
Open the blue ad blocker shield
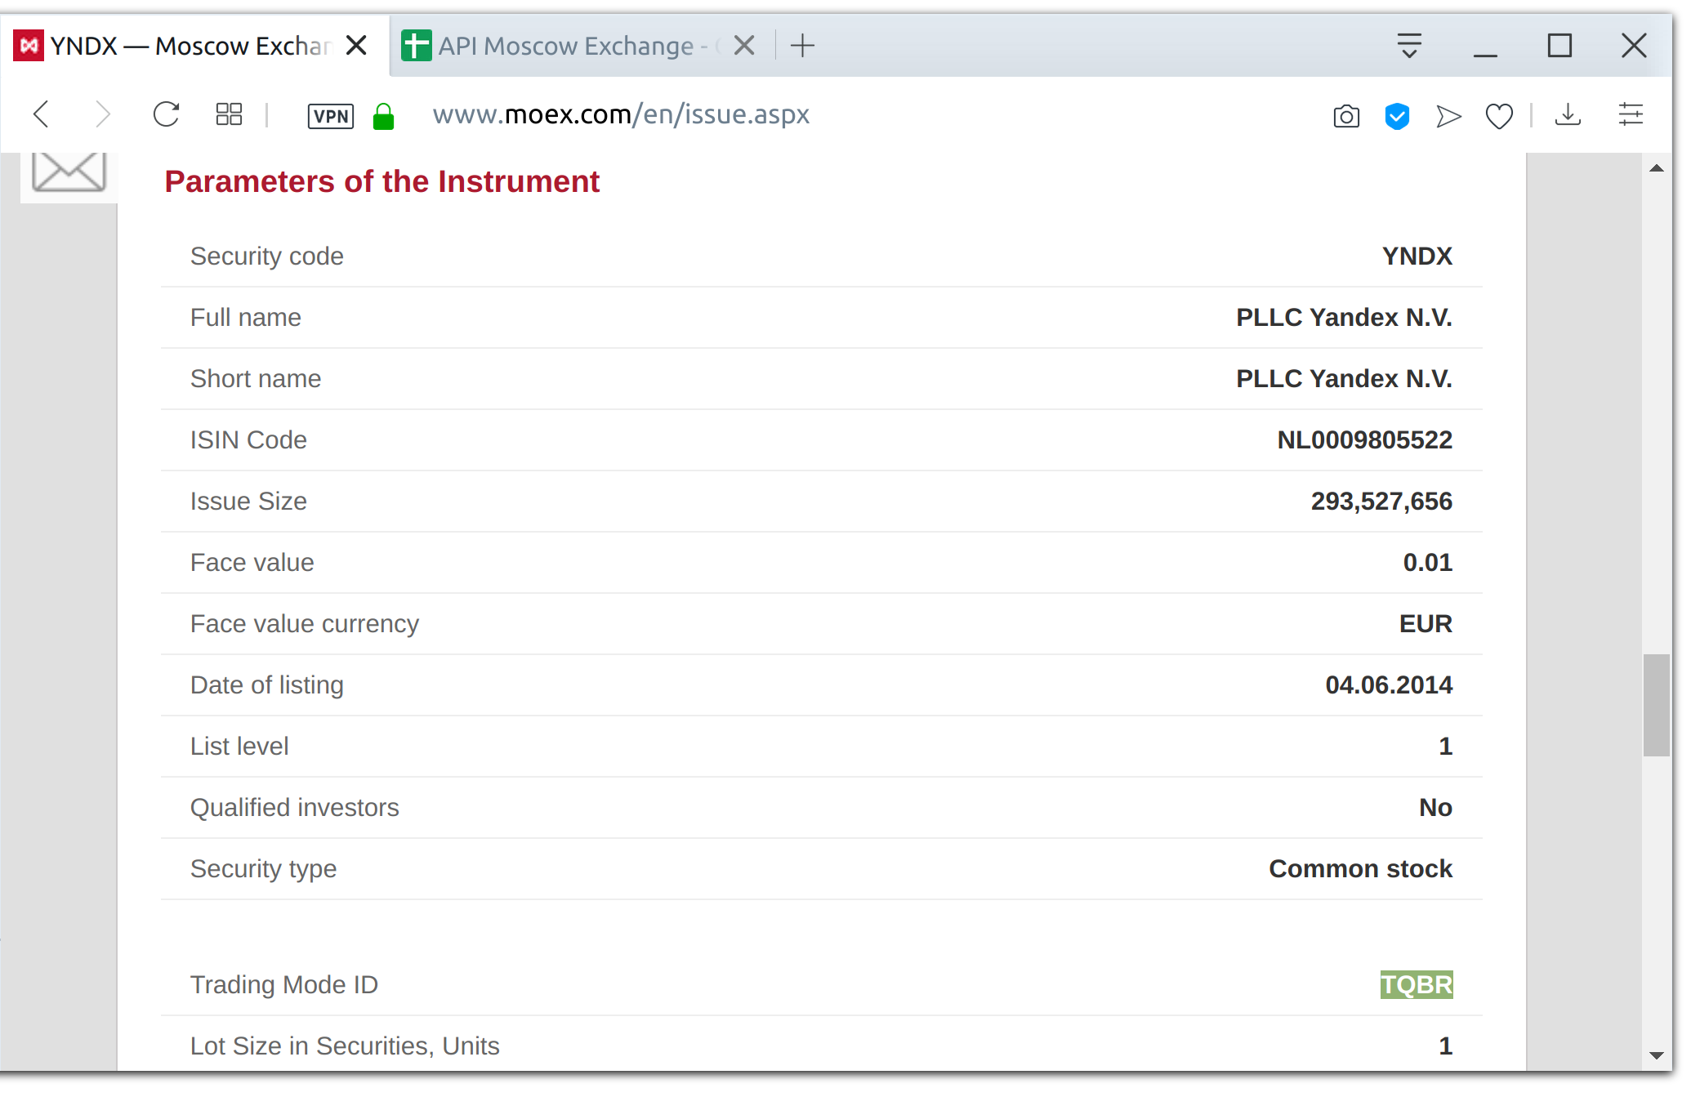click(1397, 116)
